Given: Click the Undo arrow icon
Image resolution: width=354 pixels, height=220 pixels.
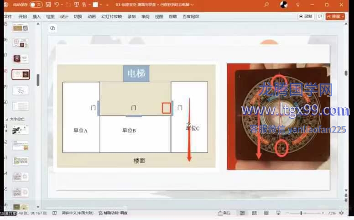Looking at the screenshot, I should click(56, 5).
